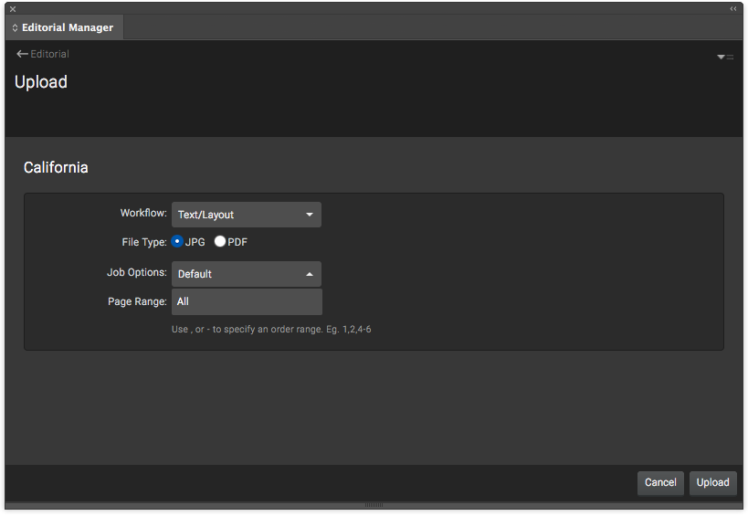Image resolution: width=748 pixels, height=516 pixels.
Task: Click the Upload button at bottom right
Action: [x=712, y=482]
